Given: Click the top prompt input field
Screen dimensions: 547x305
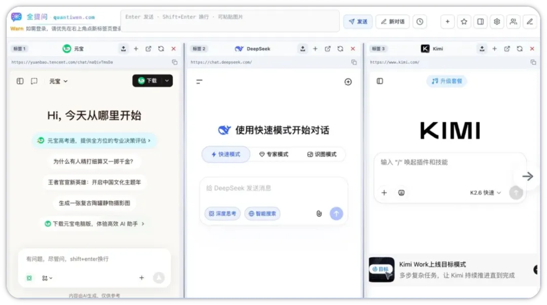Looking at the screenshot, I should pos(230,21).
